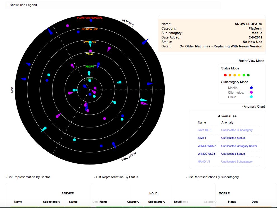Image resolution: width=277 pixels, height=208 pixels.
Task: Click the HOLD list heading
Action: click(153, 194)
